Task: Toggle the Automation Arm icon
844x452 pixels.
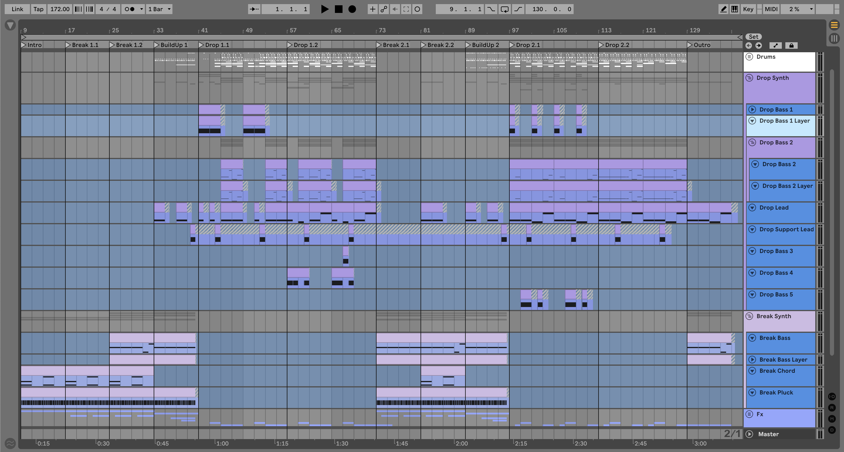Action: click(384, 9)
